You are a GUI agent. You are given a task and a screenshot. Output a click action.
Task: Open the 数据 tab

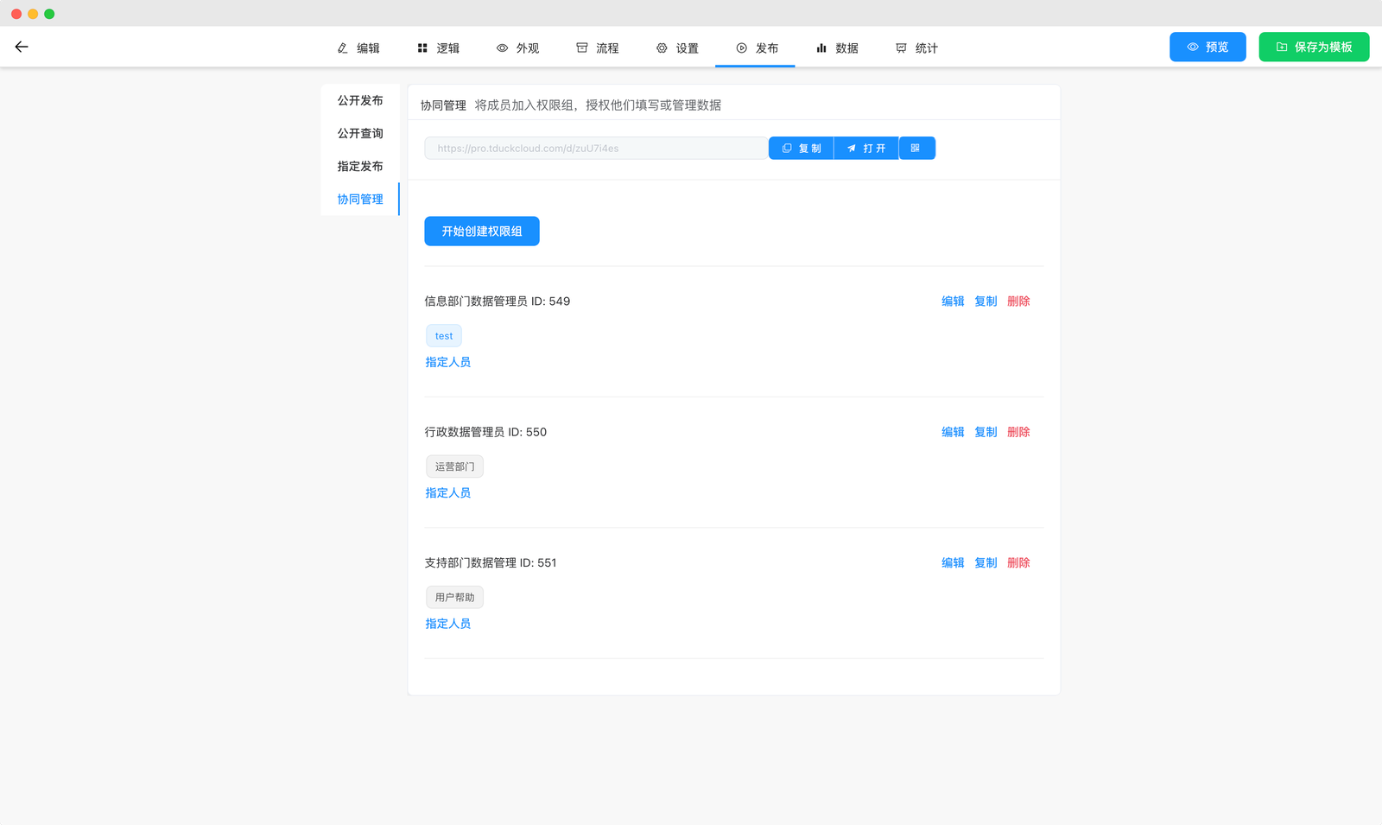[837, 48]
